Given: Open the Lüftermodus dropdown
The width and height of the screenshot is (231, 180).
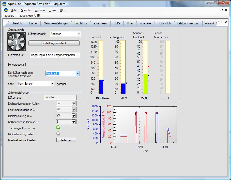Looking at the screenshot, I should 78,55.
